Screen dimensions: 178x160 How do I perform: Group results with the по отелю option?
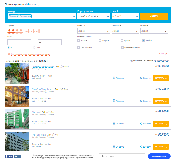[x=148, y=61]
